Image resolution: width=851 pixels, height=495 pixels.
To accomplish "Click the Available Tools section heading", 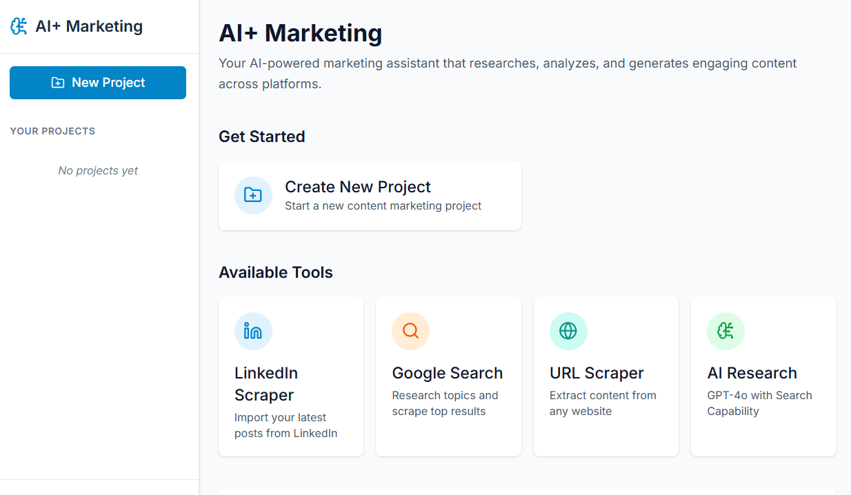I will 275,272.
